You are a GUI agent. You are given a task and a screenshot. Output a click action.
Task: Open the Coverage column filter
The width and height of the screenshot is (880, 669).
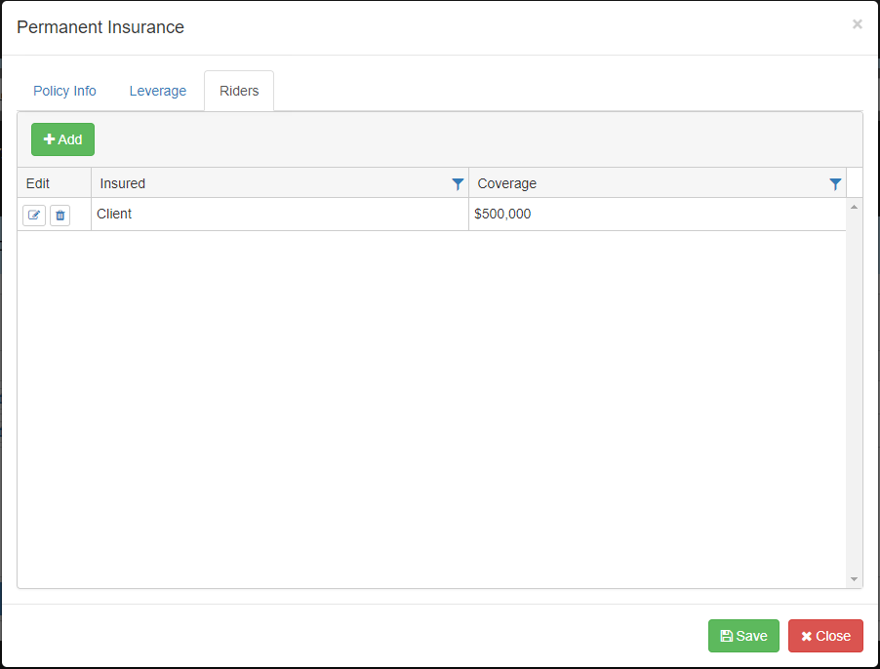point(835,183)
